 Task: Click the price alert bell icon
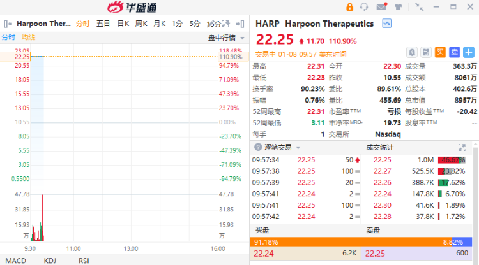[x=412, y=52]
